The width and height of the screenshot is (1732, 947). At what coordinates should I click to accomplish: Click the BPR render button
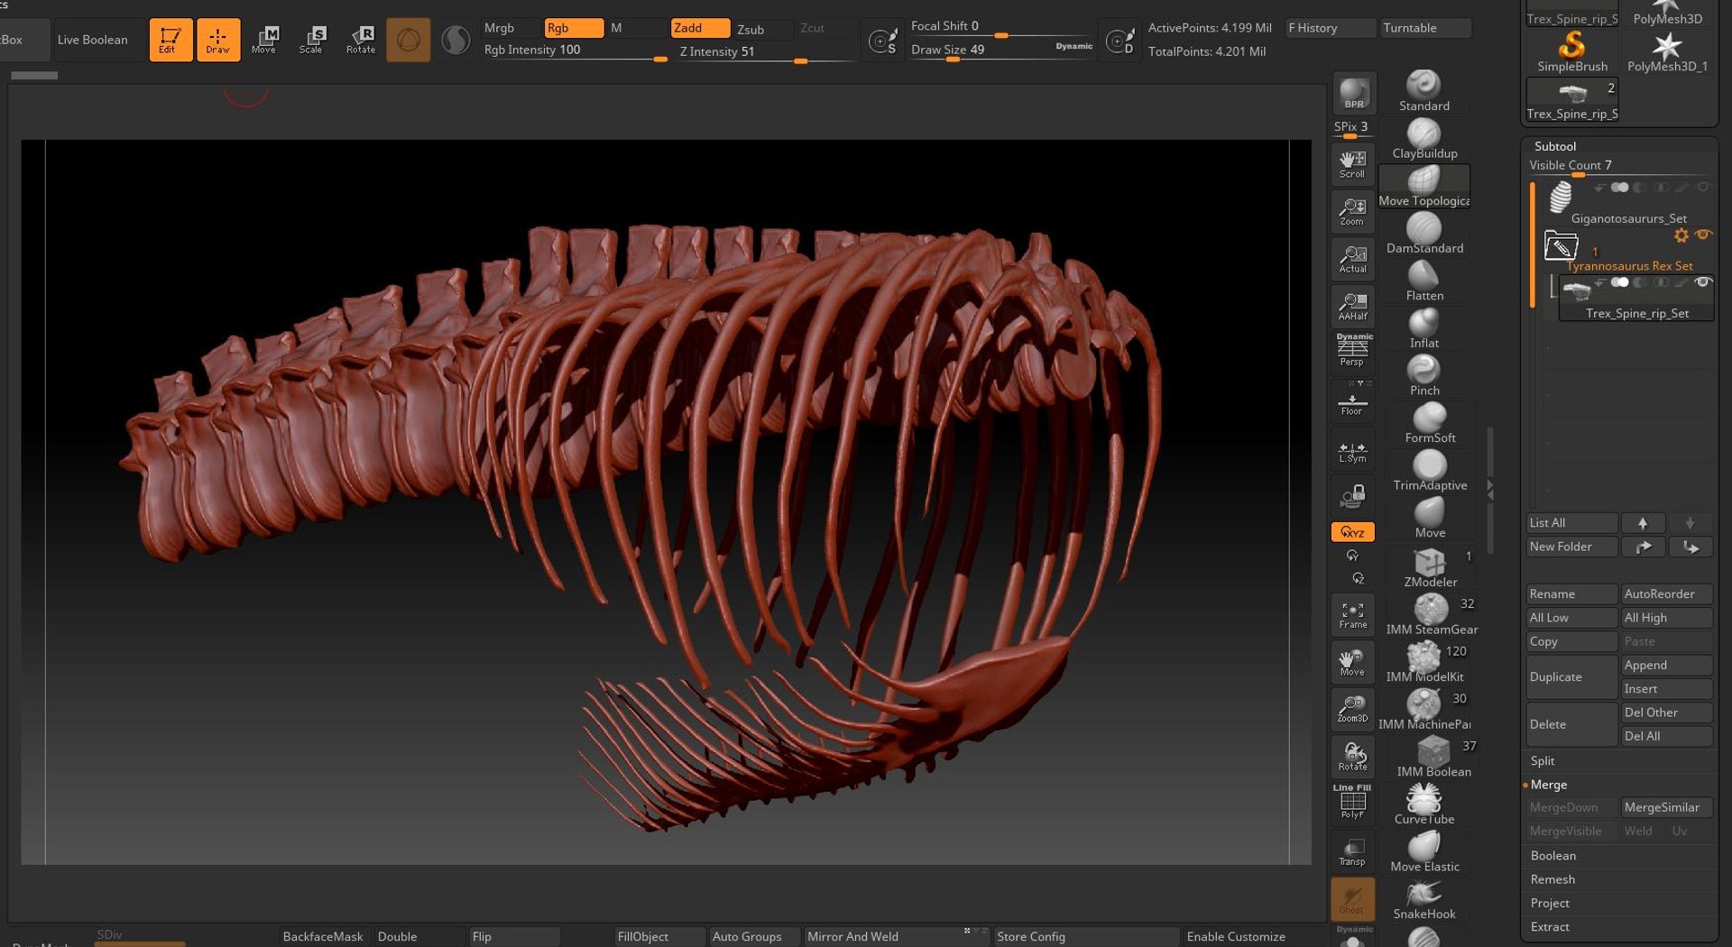point(1353,93)
